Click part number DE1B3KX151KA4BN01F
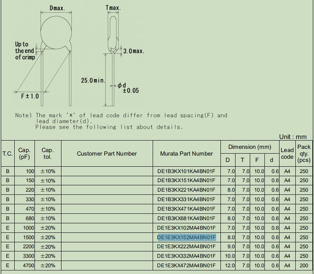The height and width of the screenshot is (274, 314). tap(186, 181)
